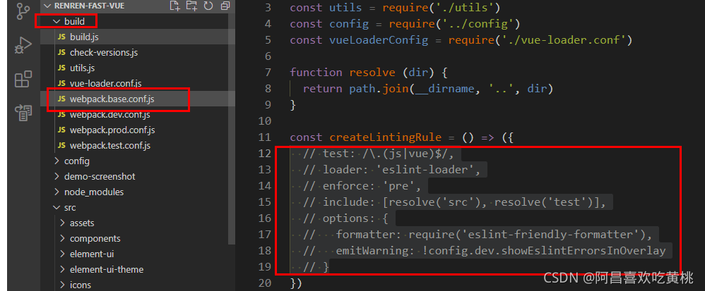Expand the assets folder
This screenshot has width=705, height=291.
(82, 223)
